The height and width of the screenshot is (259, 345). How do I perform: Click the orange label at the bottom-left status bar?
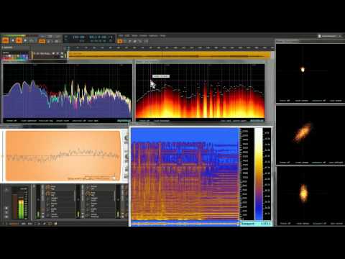(x=14, y=224)
